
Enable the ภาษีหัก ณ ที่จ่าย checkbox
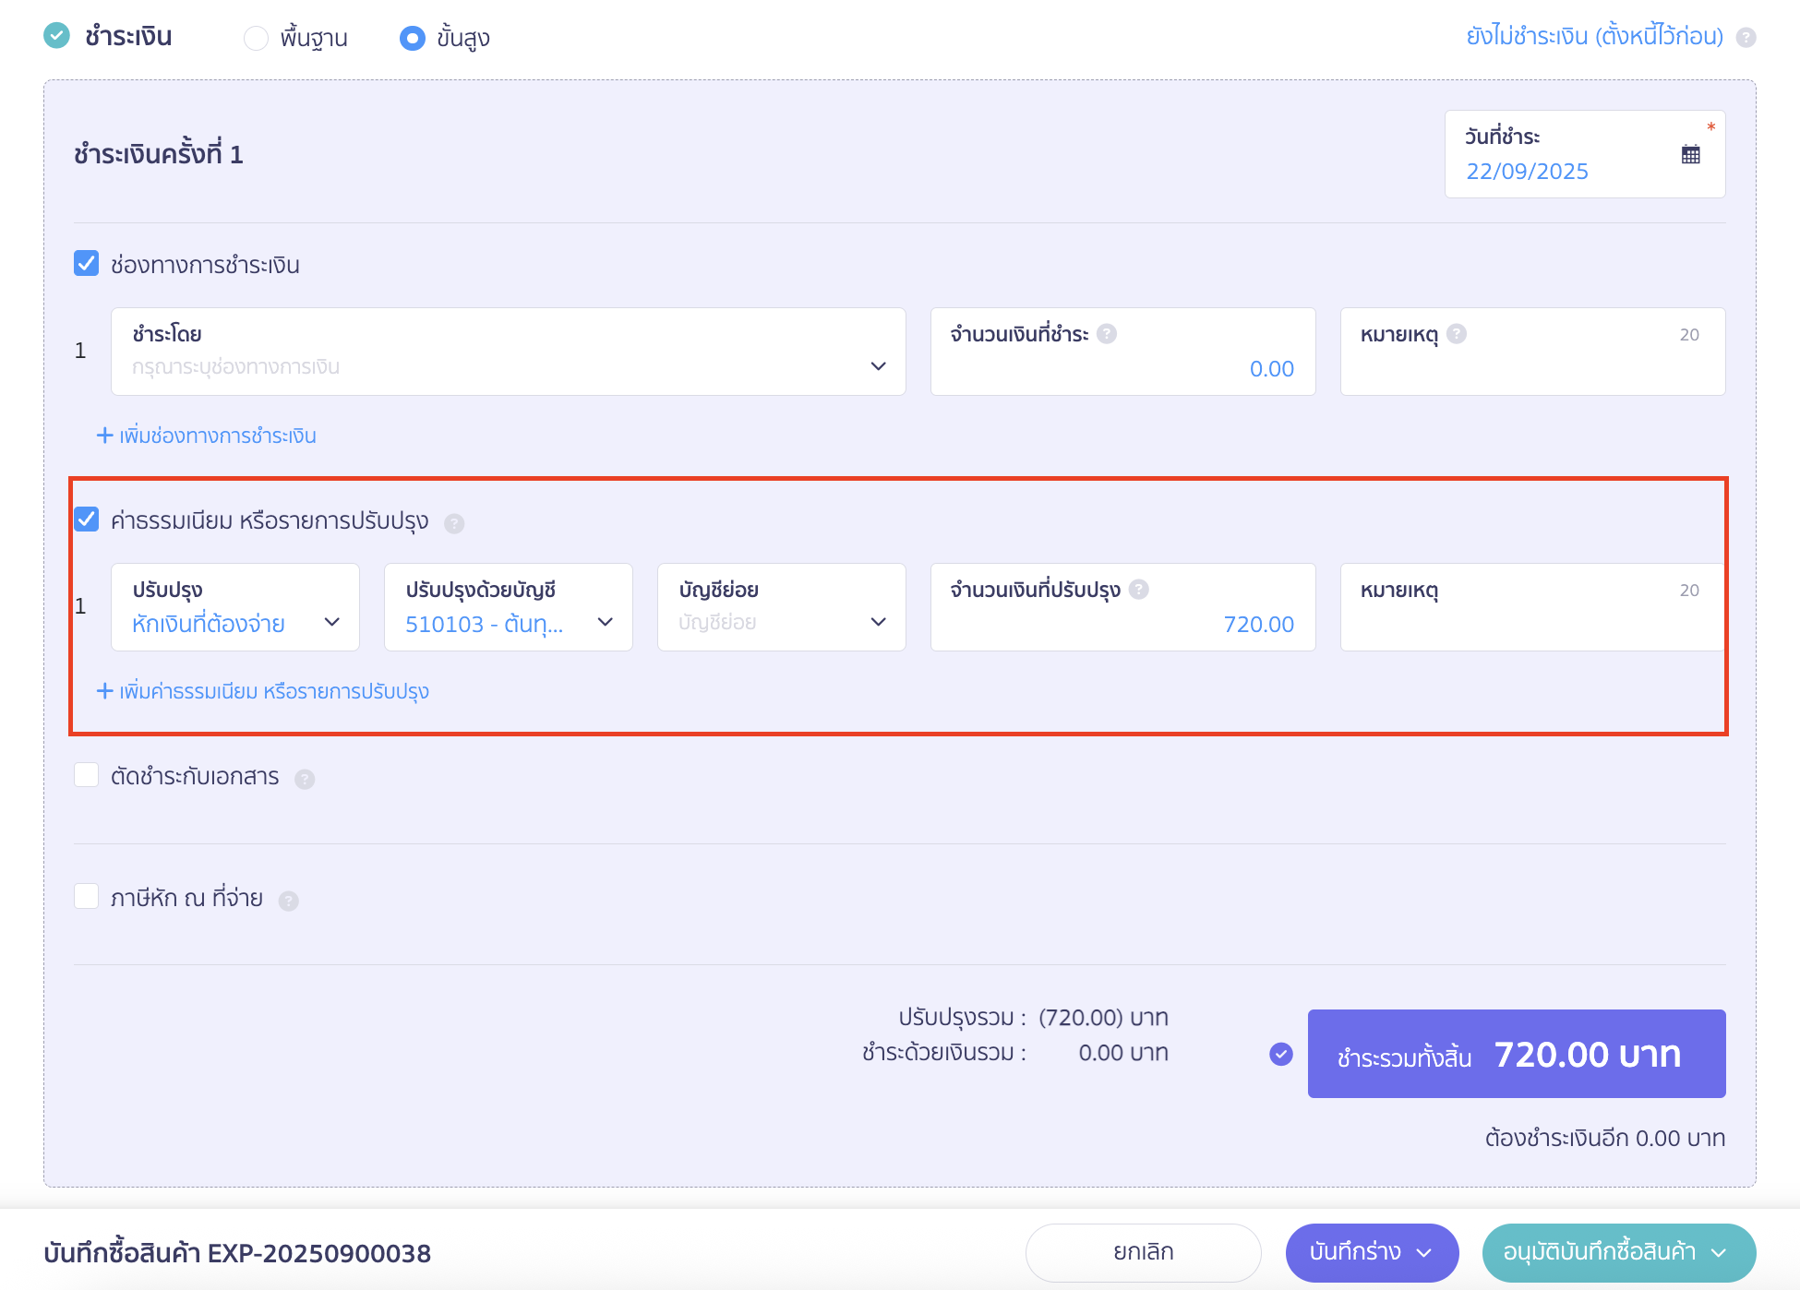[x=87, y=896]
